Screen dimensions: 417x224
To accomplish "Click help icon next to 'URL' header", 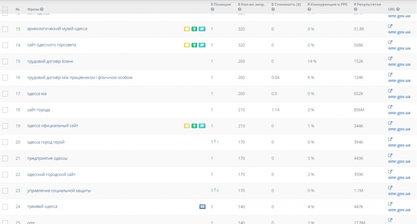I will (398, 9).
